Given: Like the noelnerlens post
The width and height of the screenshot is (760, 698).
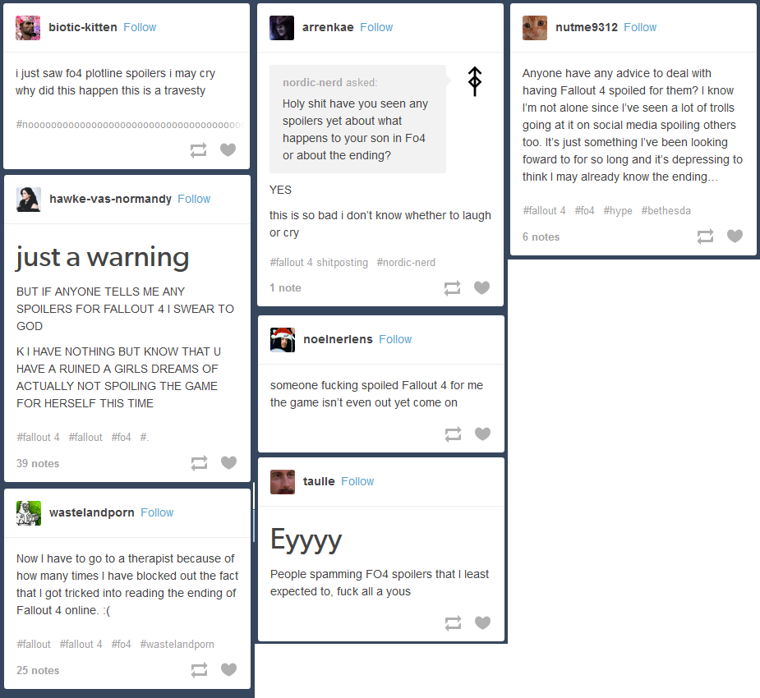Looking at the screenshot, I should 482,434.
